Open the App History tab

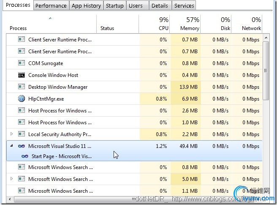coord(86,5)
